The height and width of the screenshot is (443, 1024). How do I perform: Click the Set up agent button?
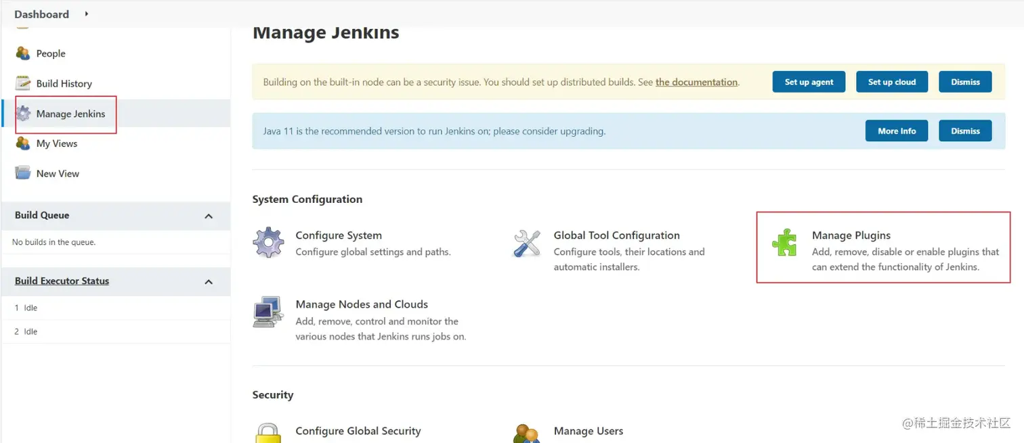click(809, 82)
